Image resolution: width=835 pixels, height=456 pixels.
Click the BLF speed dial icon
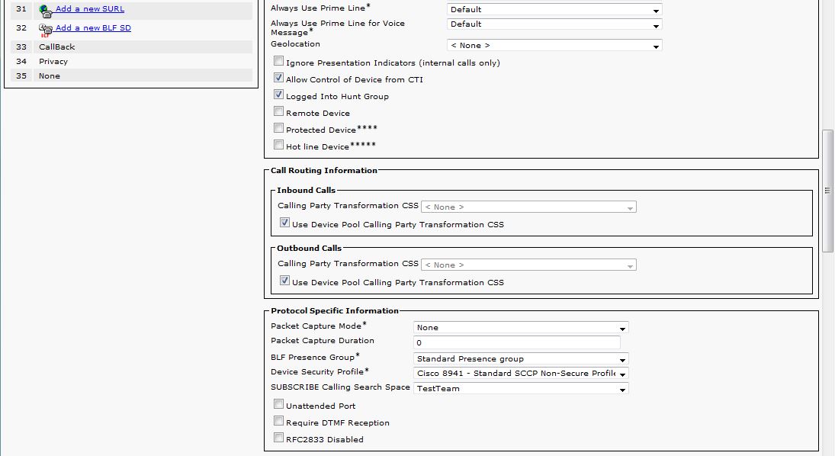[x=46, y=30]
